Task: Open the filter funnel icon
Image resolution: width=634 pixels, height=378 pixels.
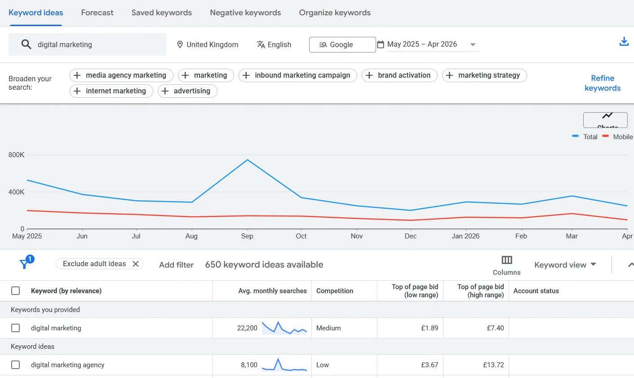Action: coord(25,264)
